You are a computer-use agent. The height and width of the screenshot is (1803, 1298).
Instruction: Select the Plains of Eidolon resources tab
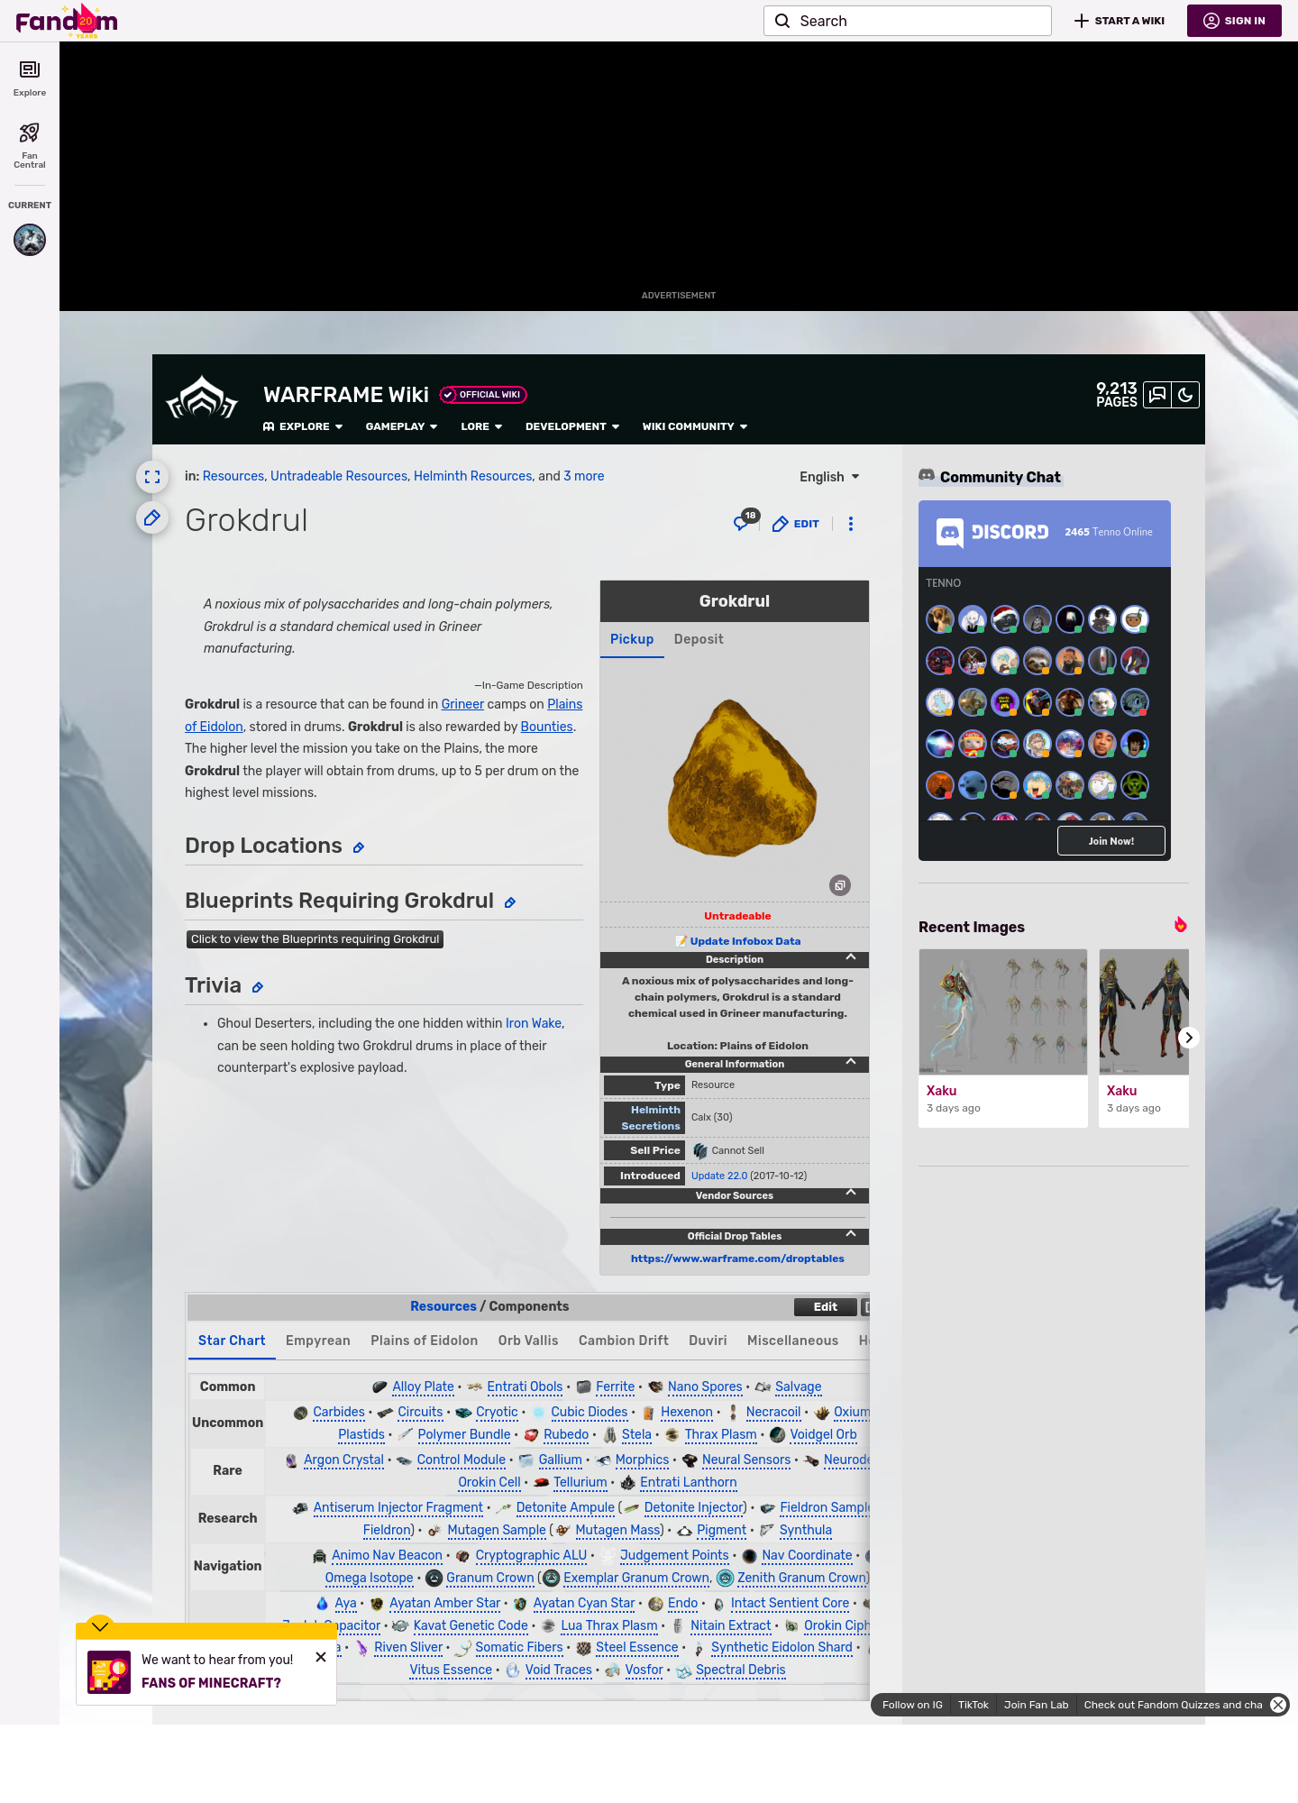(x=424, y=1341)
